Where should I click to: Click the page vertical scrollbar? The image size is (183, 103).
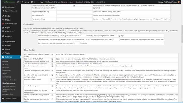point(182,34)
